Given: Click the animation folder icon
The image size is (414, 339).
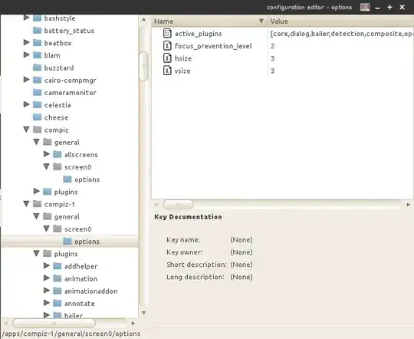Looking at the screenshot, I should (x=58, y=278).
